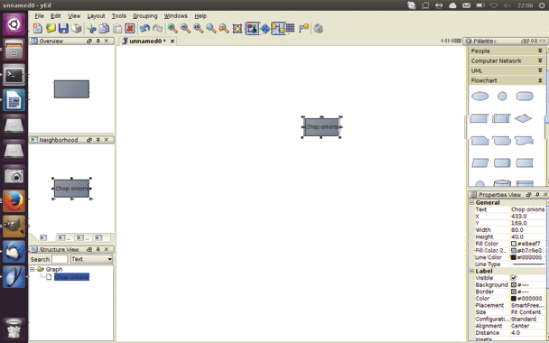
Task: Float the Properties View panel
Action: click(x=529, y=194)
